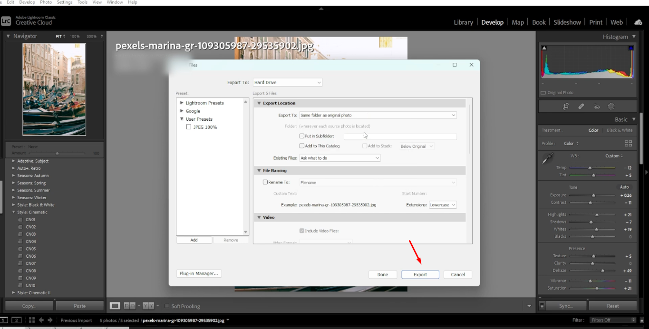
Task: Select the Red Eye Correction tool
Action: click(x=597, y=106)
